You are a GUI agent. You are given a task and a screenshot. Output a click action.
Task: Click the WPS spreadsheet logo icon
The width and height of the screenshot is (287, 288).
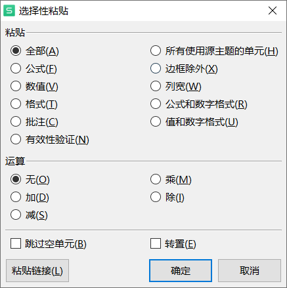[9, 10]
